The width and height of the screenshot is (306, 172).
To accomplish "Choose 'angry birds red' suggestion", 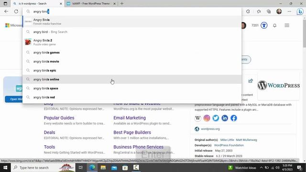I will pos(132,97).
